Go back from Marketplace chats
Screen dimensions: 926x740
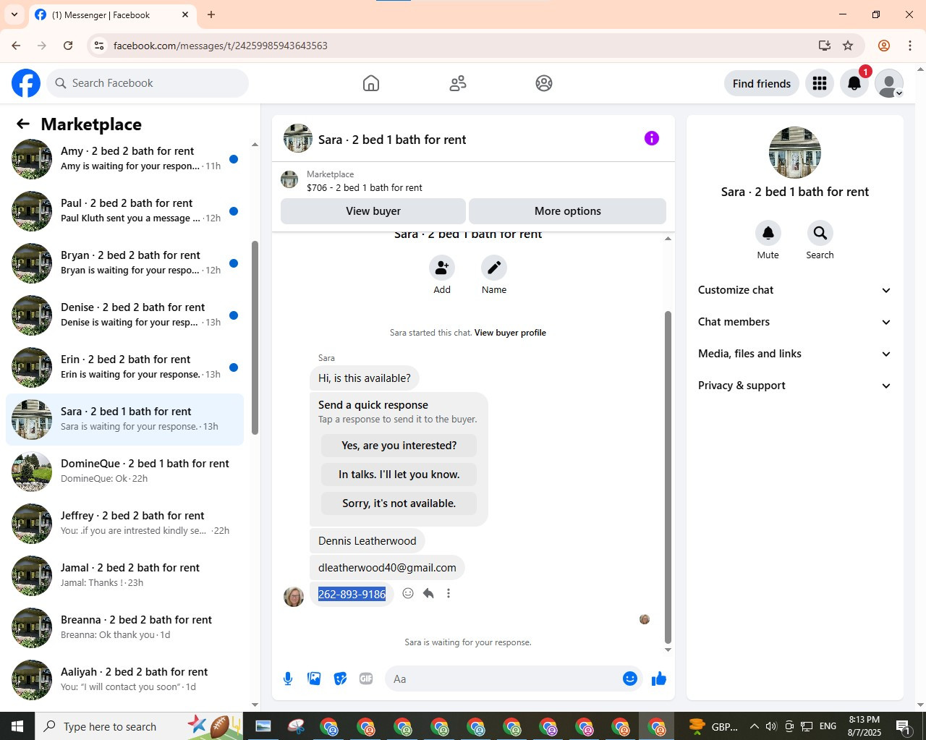click(23, 124)
